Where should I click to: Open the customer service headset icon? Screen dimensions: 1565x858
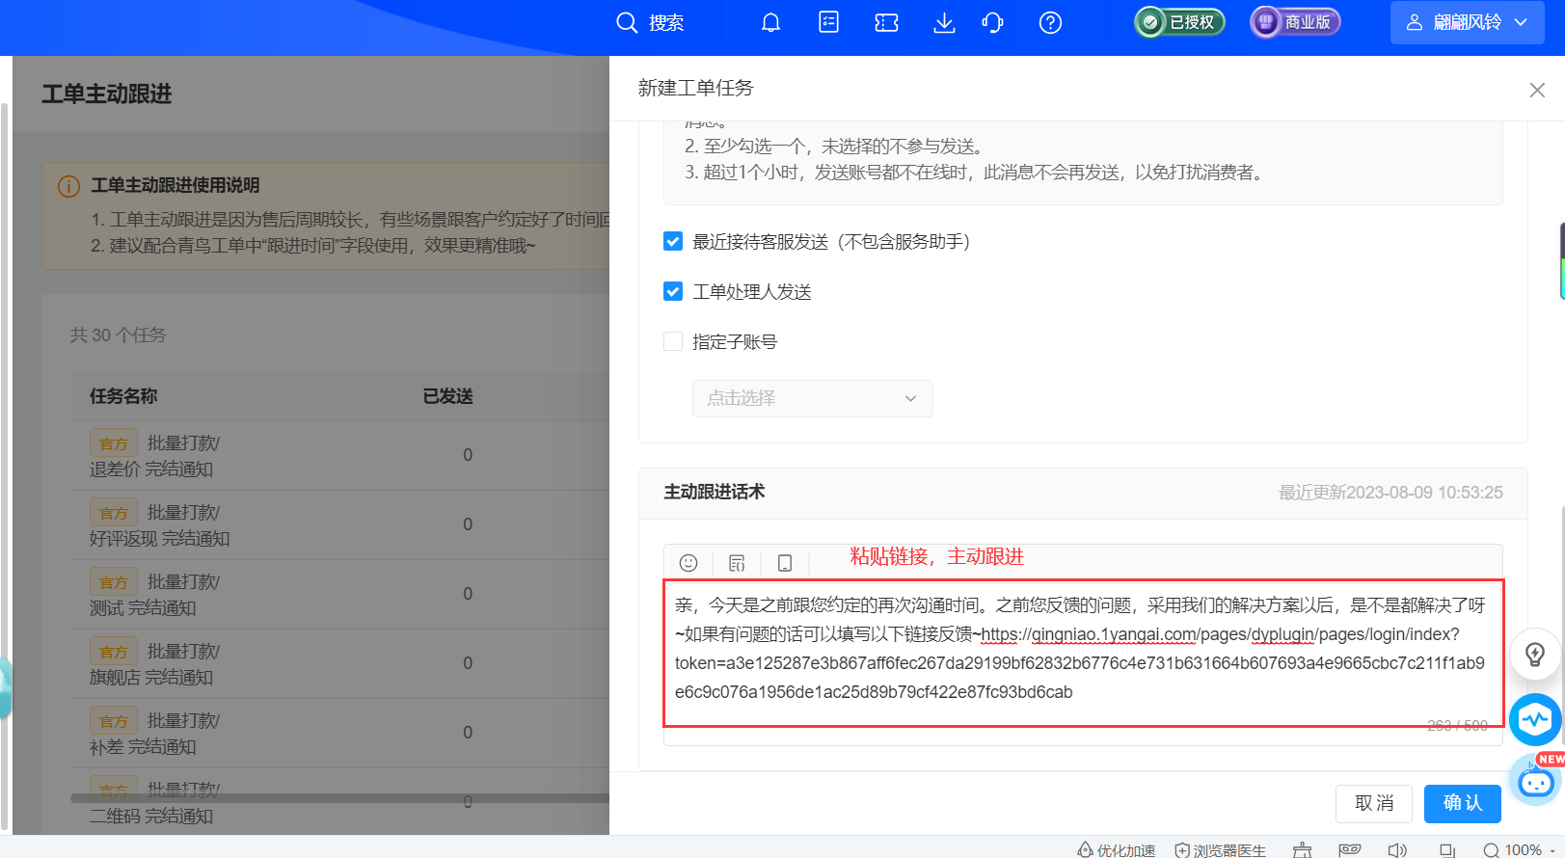pos(992,22)
